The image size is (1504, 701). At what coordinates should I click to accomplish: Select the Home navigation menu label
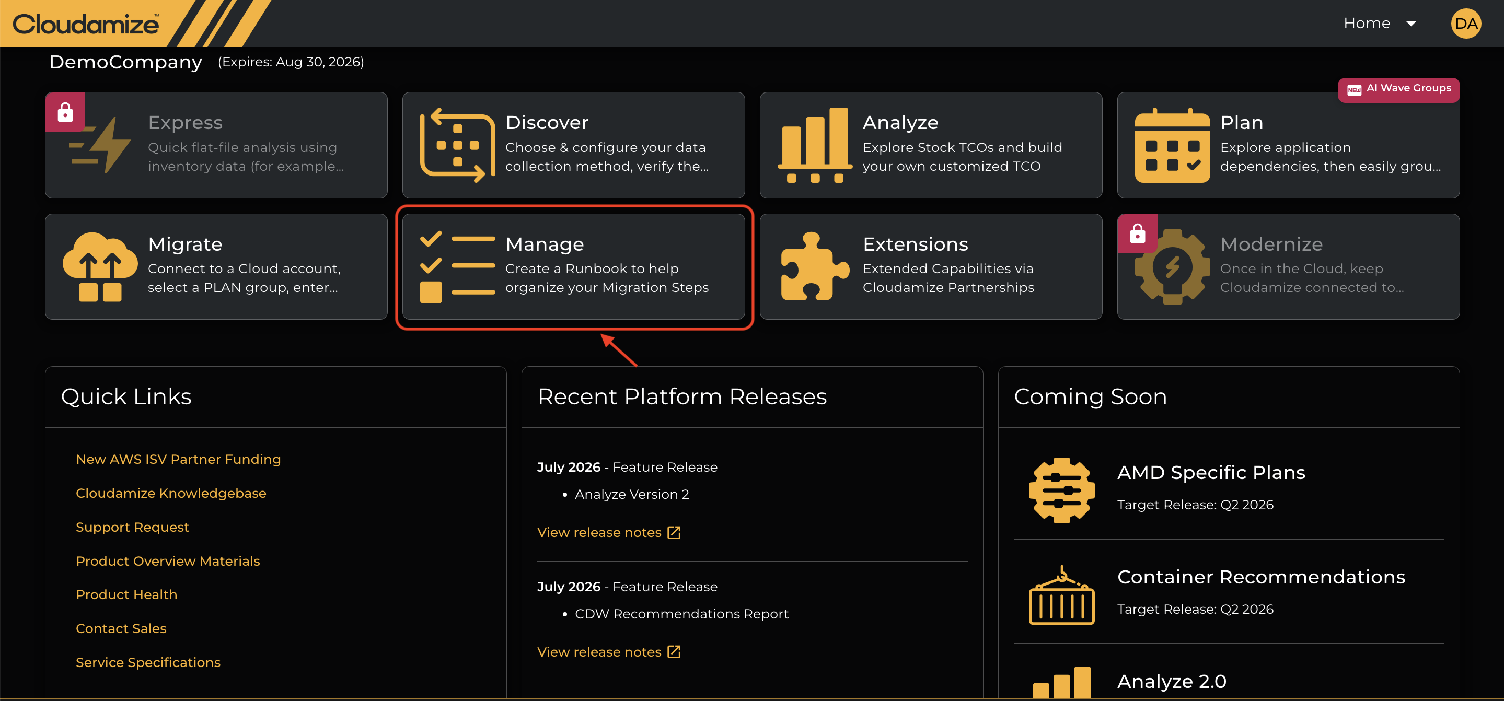(1366, 24)
